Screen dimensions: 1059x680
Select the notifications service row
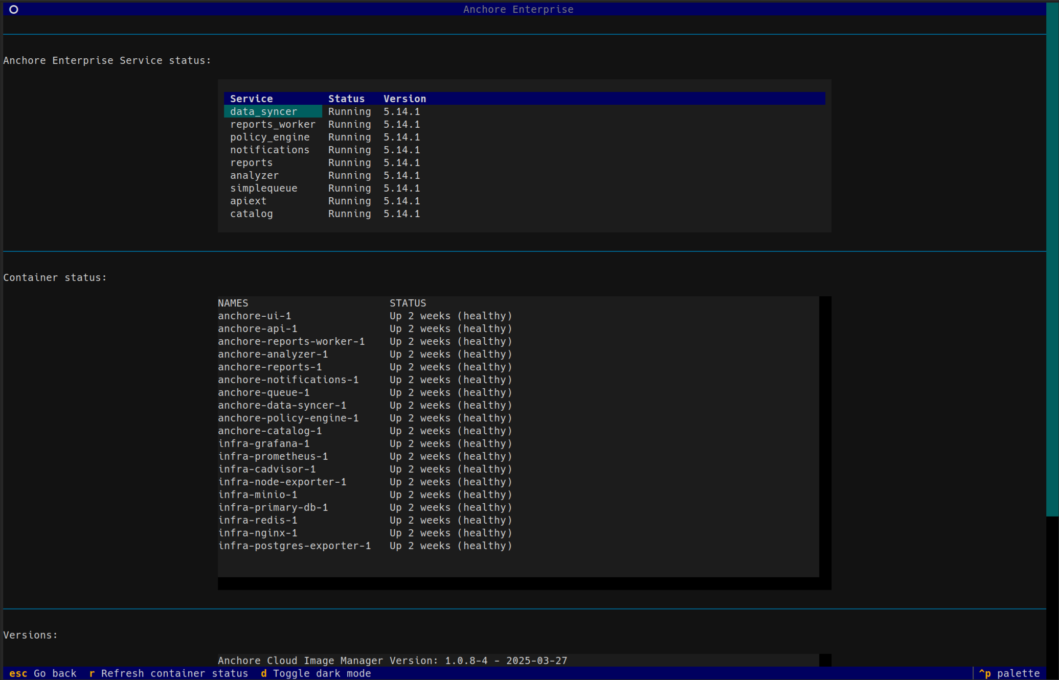coord(525,150)
